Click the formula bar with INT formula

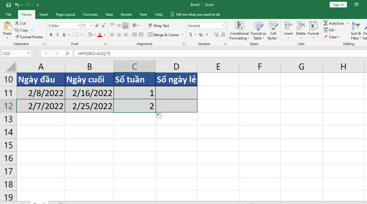coord(220,54)
